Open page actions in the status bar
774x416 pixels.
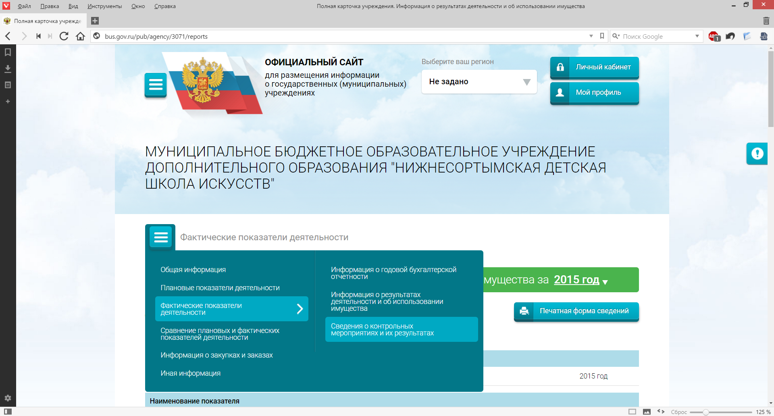pyautogui.click(x=661, y=412)
